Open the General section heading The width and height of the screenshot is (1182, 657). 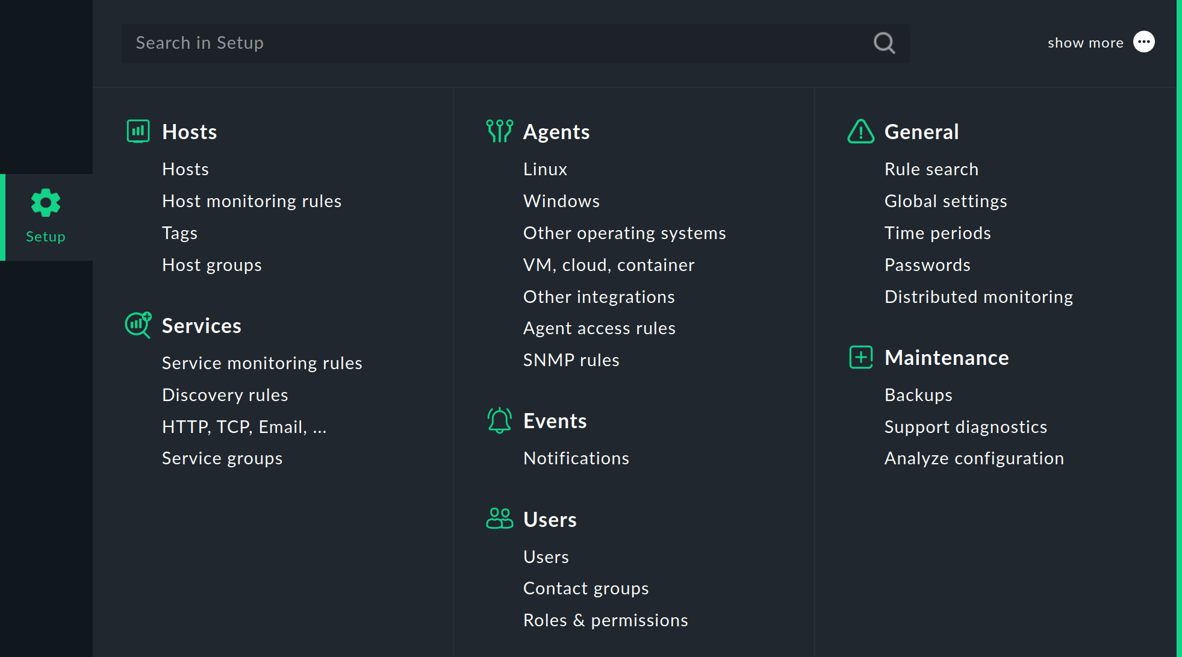click(921, 132)
